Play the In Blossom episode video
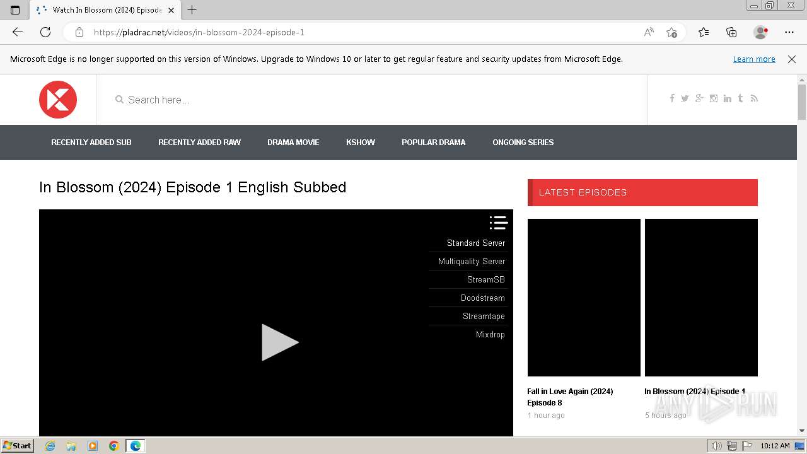The height and width of the screenshot is (454, 807). point(280,342)
